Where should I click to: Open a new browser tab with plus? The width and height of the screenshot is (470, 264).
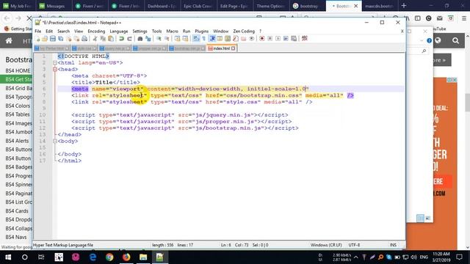[404, 5]
